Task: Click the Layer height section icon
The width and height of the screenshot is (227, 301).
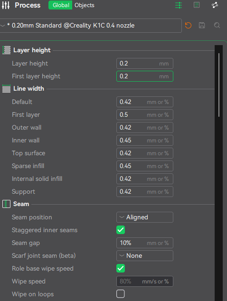Action: 6,50
